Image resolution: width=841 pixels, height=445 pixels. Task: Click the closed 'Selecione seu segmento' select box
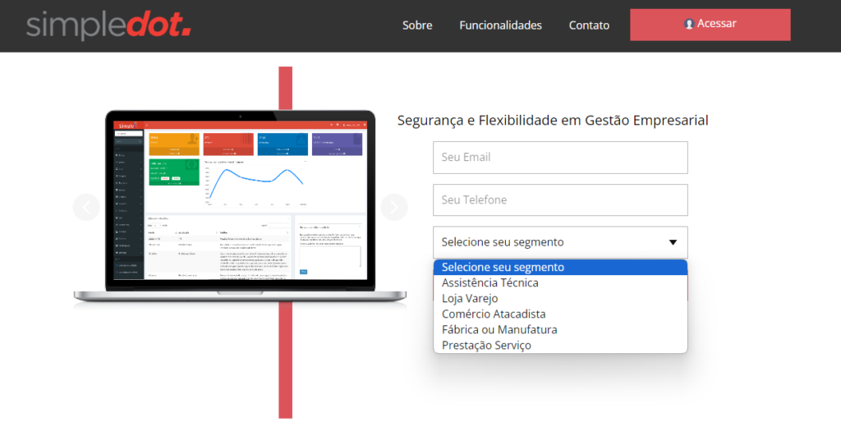pos(542,242)
